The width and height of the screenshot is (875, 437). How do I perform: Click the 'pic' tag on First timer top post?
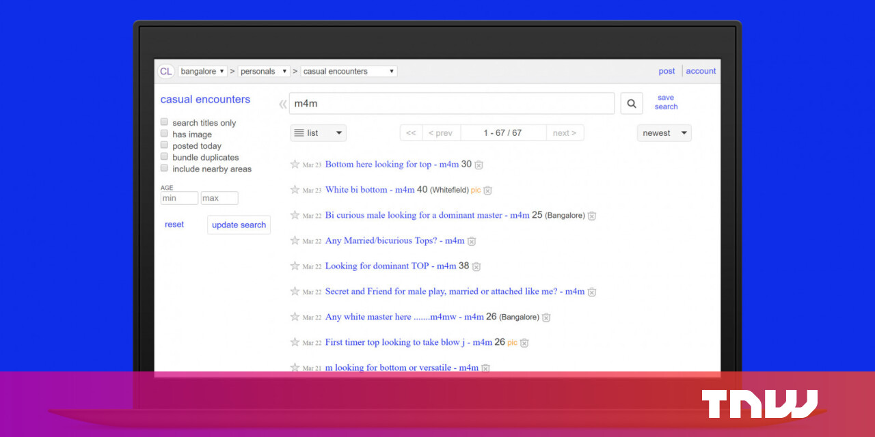pyautogui.click(x=512, y=343)
